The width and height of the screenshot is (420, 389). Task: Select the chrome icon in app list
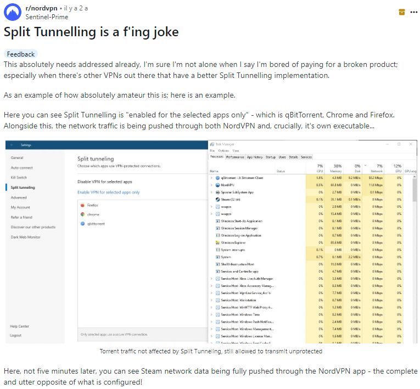(82, 215)
